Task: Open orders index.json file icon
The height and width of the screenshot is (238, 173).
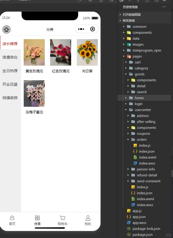Action: 135,151
